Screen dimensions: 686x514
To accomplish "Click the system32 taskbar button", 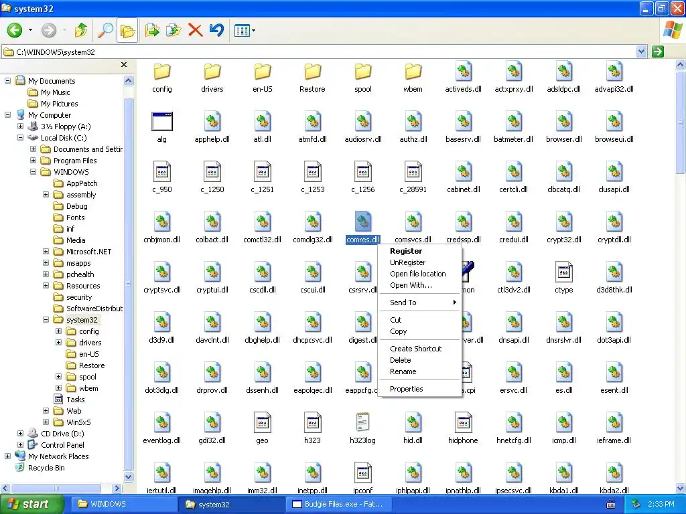I will [232, 505].
